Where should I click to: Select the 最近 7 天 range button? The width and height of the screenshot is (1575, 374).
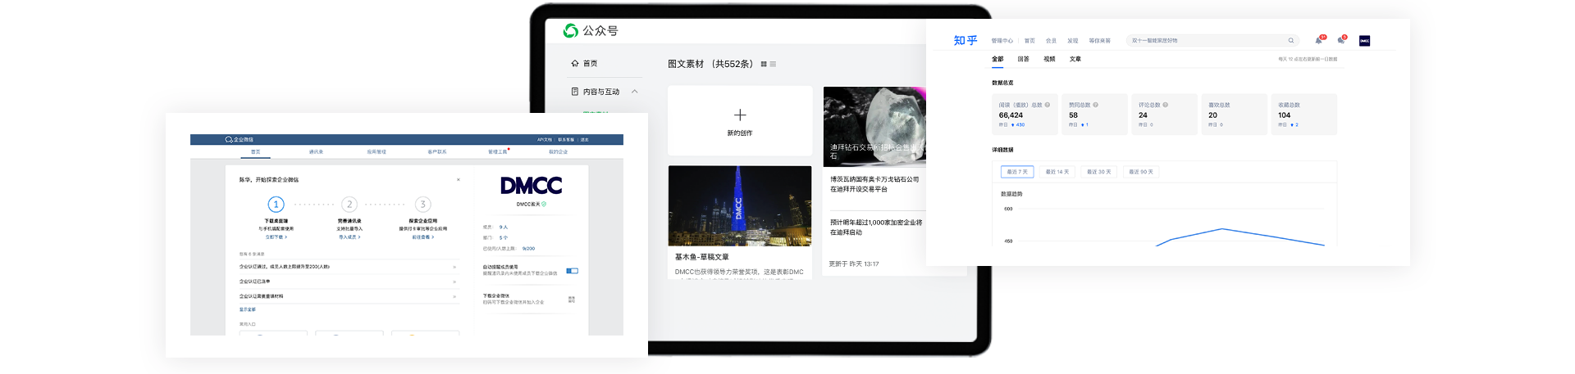pyautogui.click(x=1017, y=172)
